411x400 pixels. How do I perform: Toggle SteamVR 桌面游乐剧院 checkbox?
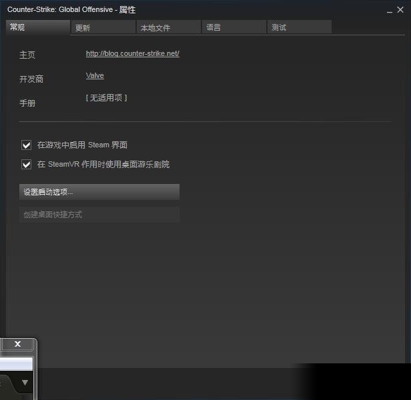point(26,165)
